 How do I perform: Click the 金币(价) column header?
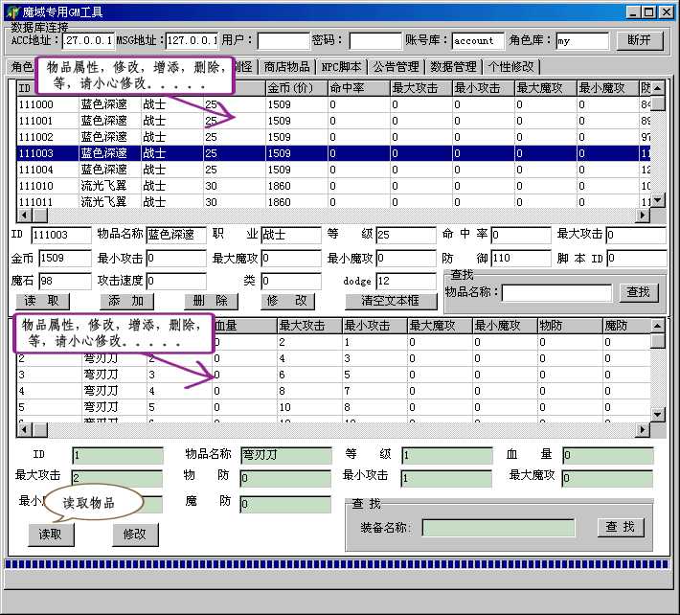pyautogui.click(x=295, y=88)
